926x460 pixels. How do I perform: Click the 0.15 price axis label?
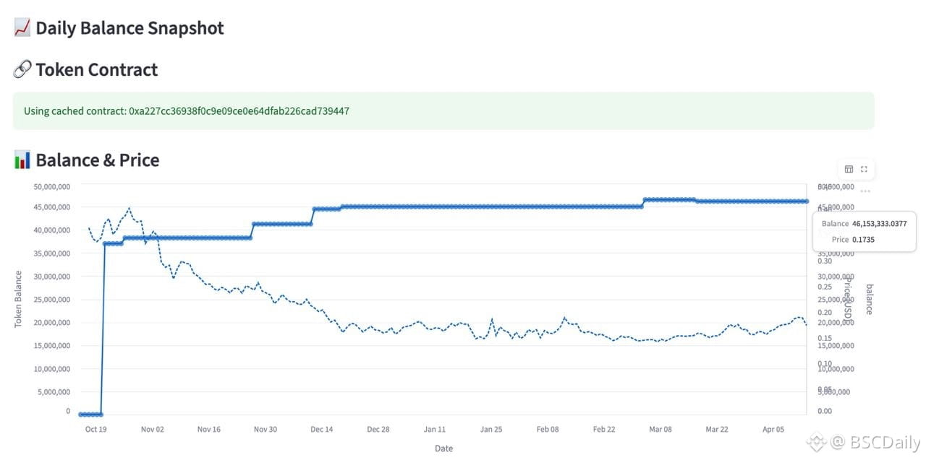(x=824, y=338)
